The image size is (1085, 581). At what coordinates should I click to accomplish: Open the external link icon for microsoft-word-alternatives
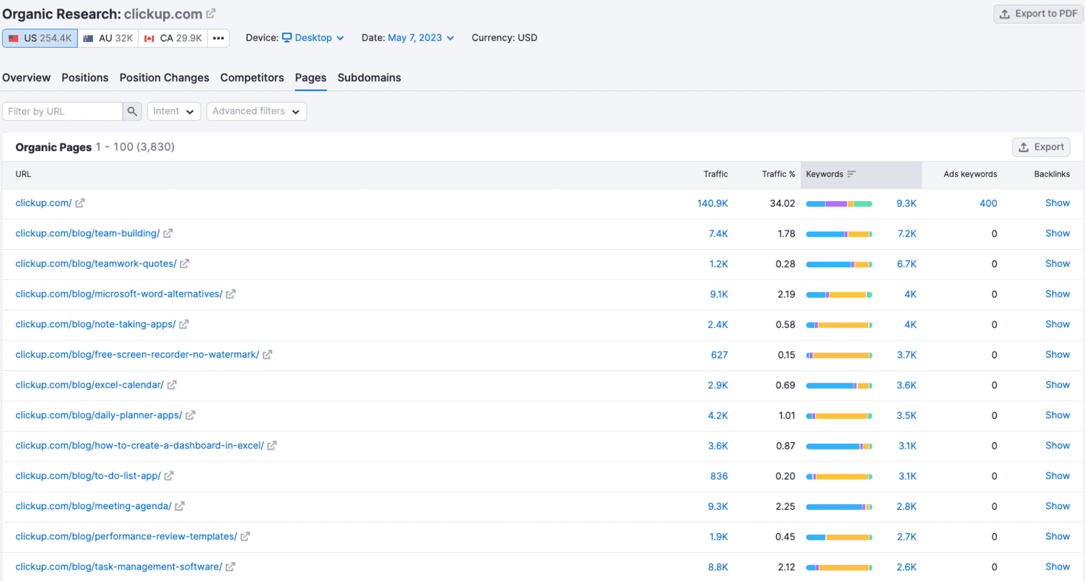point(231,294)
